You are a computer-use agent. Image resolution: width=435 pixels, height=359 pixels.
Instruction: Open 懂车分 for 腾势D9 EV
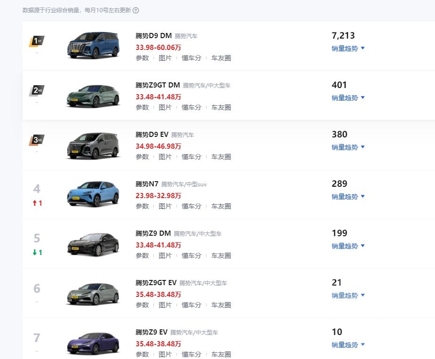192,157
